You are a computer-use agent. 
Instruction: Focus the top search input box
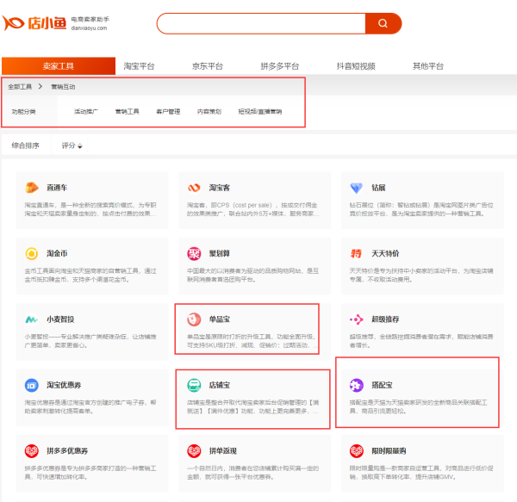(261, 23)
